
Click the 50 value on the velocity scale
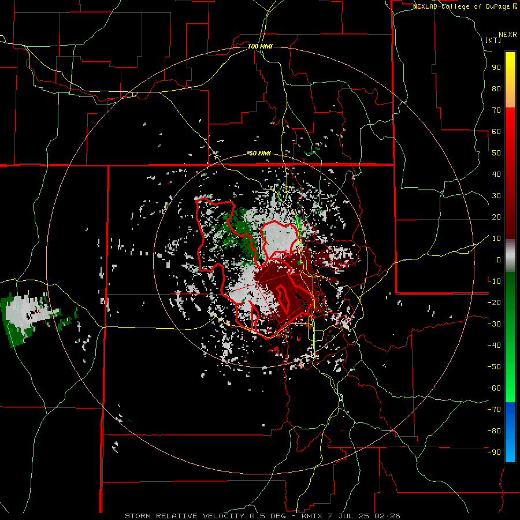(496, 153)
